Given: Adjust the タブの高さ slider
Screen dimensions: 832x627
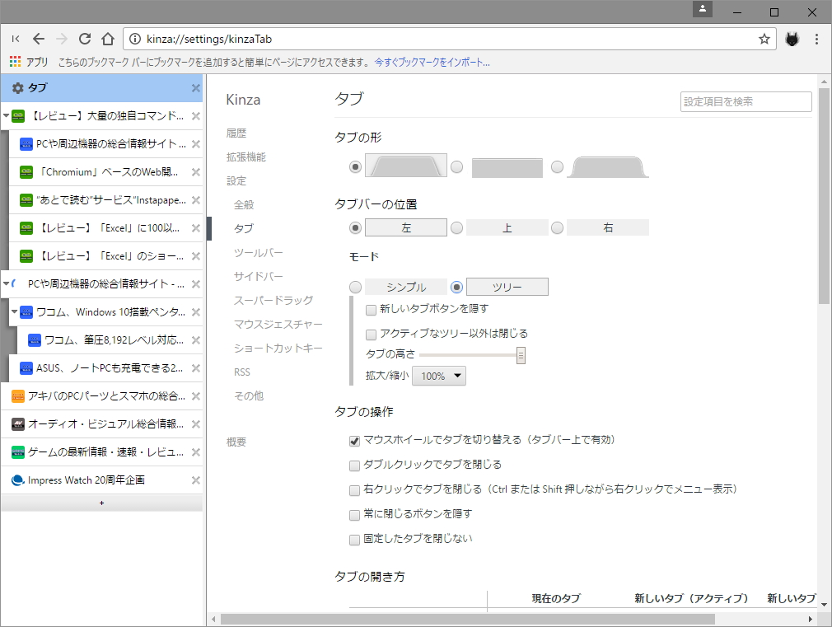Looking at the screenshot, I should point(521,356).
